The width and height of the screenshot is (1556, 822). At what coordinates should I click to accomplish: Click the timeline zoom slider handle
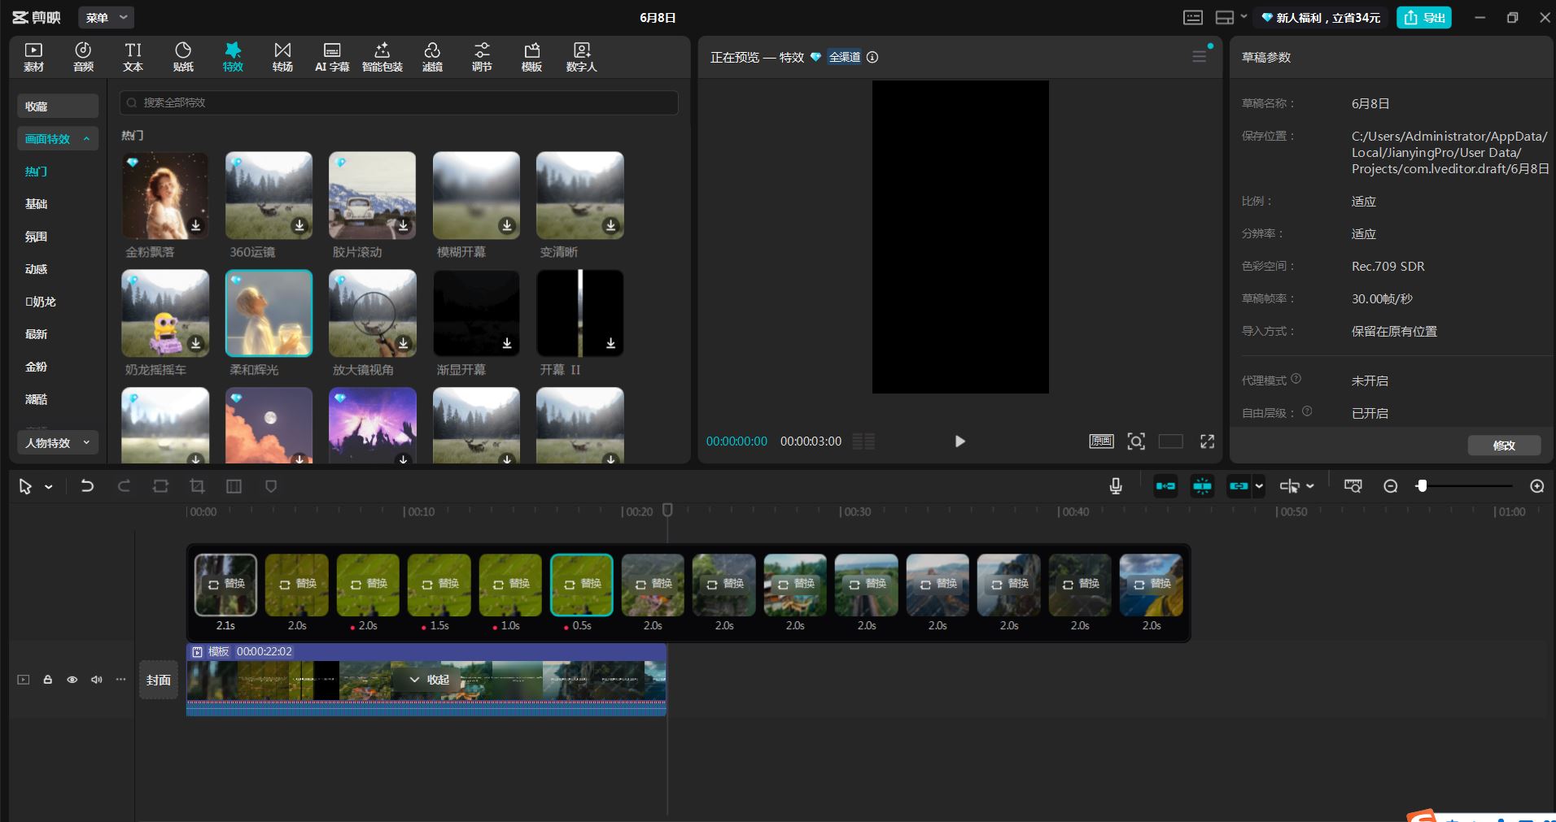(1422, 485)
